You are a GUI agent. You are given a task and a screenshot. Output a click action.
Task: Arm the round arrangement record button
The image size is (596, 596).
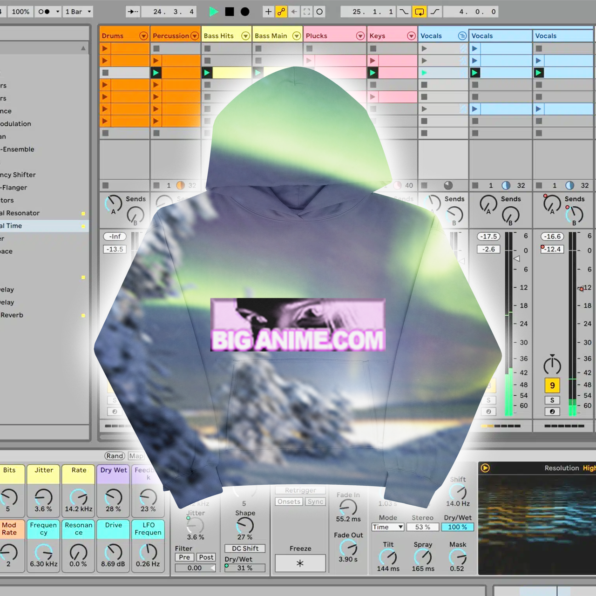pos(245,12)
